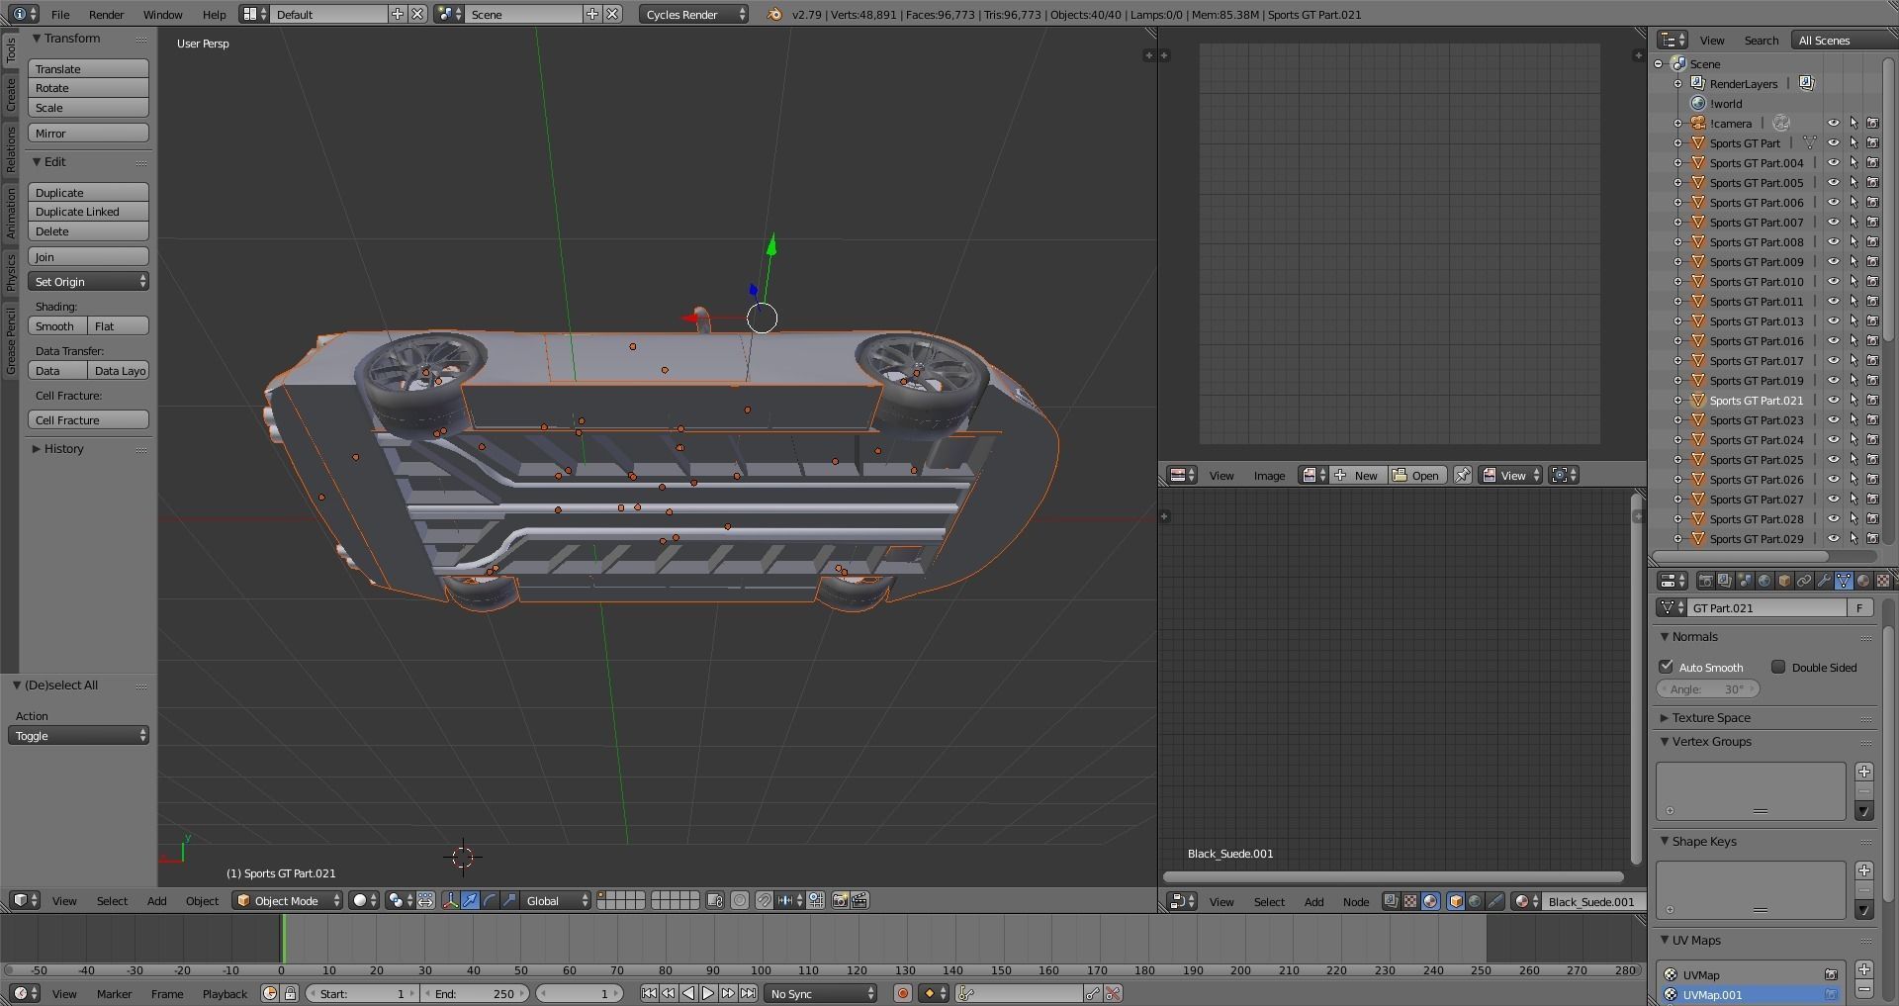Click the Cell Fracture button

(89, 420)
